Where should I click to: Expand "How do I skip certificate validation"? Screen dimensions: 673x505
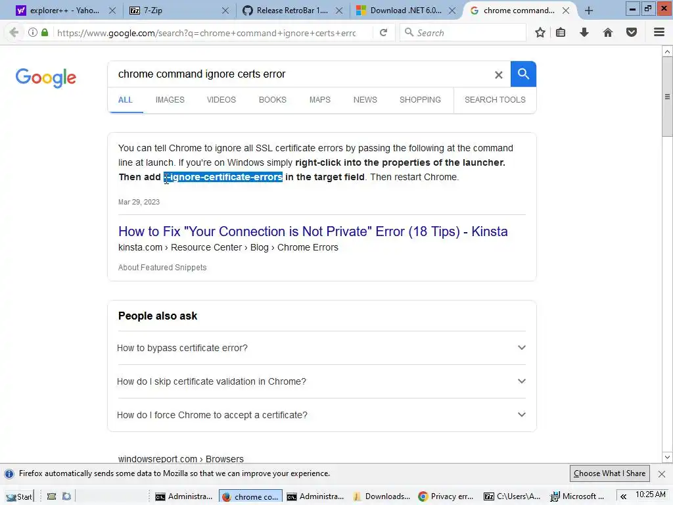tap(321, 381)
